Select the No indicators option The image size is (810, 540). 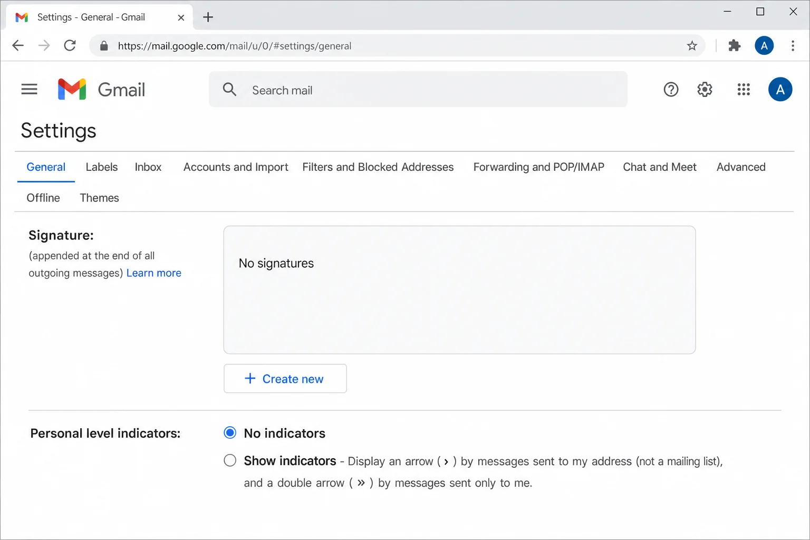230,433
